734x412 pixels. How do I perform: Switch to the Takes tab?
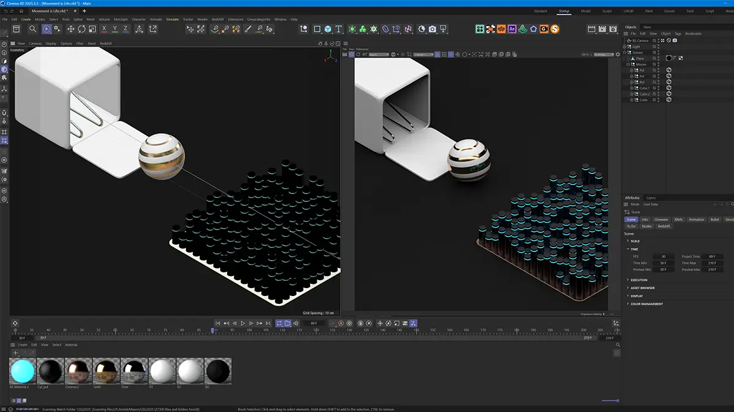(647, 27)
